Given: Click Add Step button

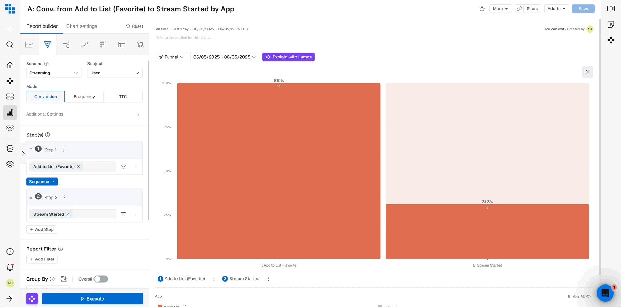Looking at the screenshot, I should pos(42,229).
